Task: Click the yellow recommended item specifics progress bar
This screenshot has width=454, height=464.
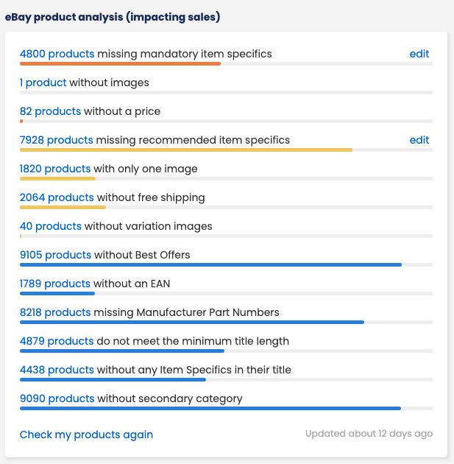Action: pos(186,150)
